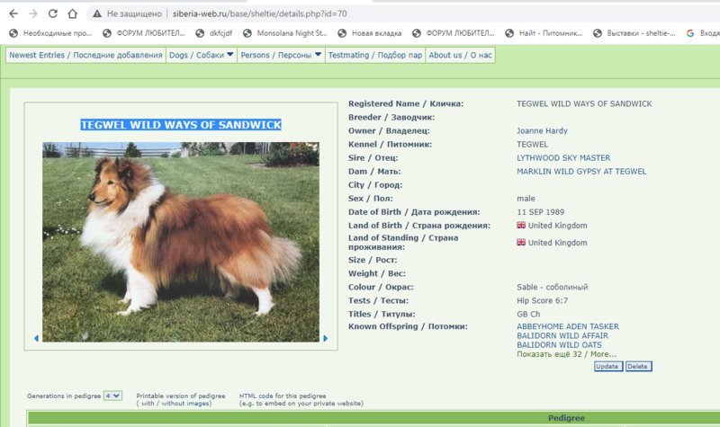Screen dimensions: 720x427
Task: Open dam MARKLIN WILD GYPSY AT TEGWEL
Action: point(581,172)
